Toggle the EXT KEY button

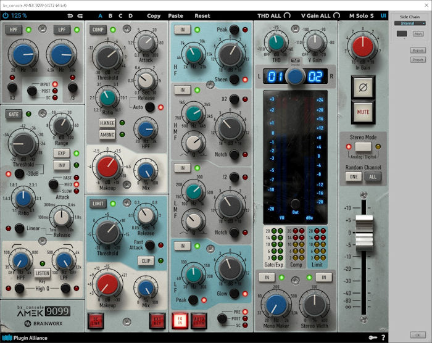157,321
